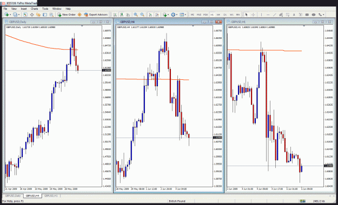
Task: Click the British Pound status bar text
Action: [177, 201]
